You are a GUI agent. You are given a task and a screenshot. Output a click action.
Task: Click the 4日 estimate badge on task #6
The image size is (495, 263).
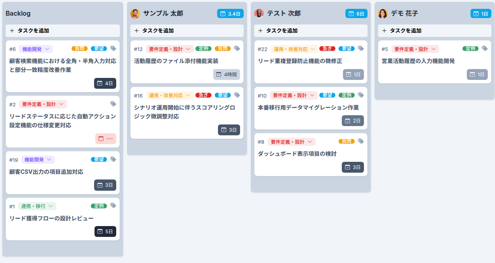pyautogui.click(x=105, y=83)
